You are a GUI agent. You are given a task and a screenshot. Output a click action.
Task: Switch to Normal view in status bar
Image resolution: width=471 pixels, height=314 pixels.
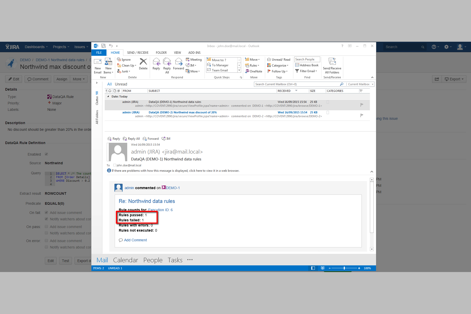point(313,268)
